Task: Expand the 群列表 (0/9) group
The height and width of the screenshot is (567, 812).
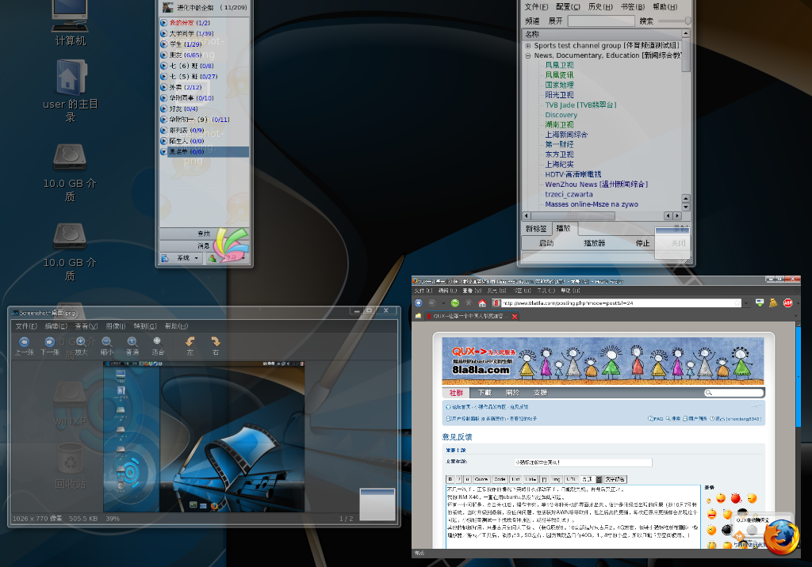Action: (163, 131)
